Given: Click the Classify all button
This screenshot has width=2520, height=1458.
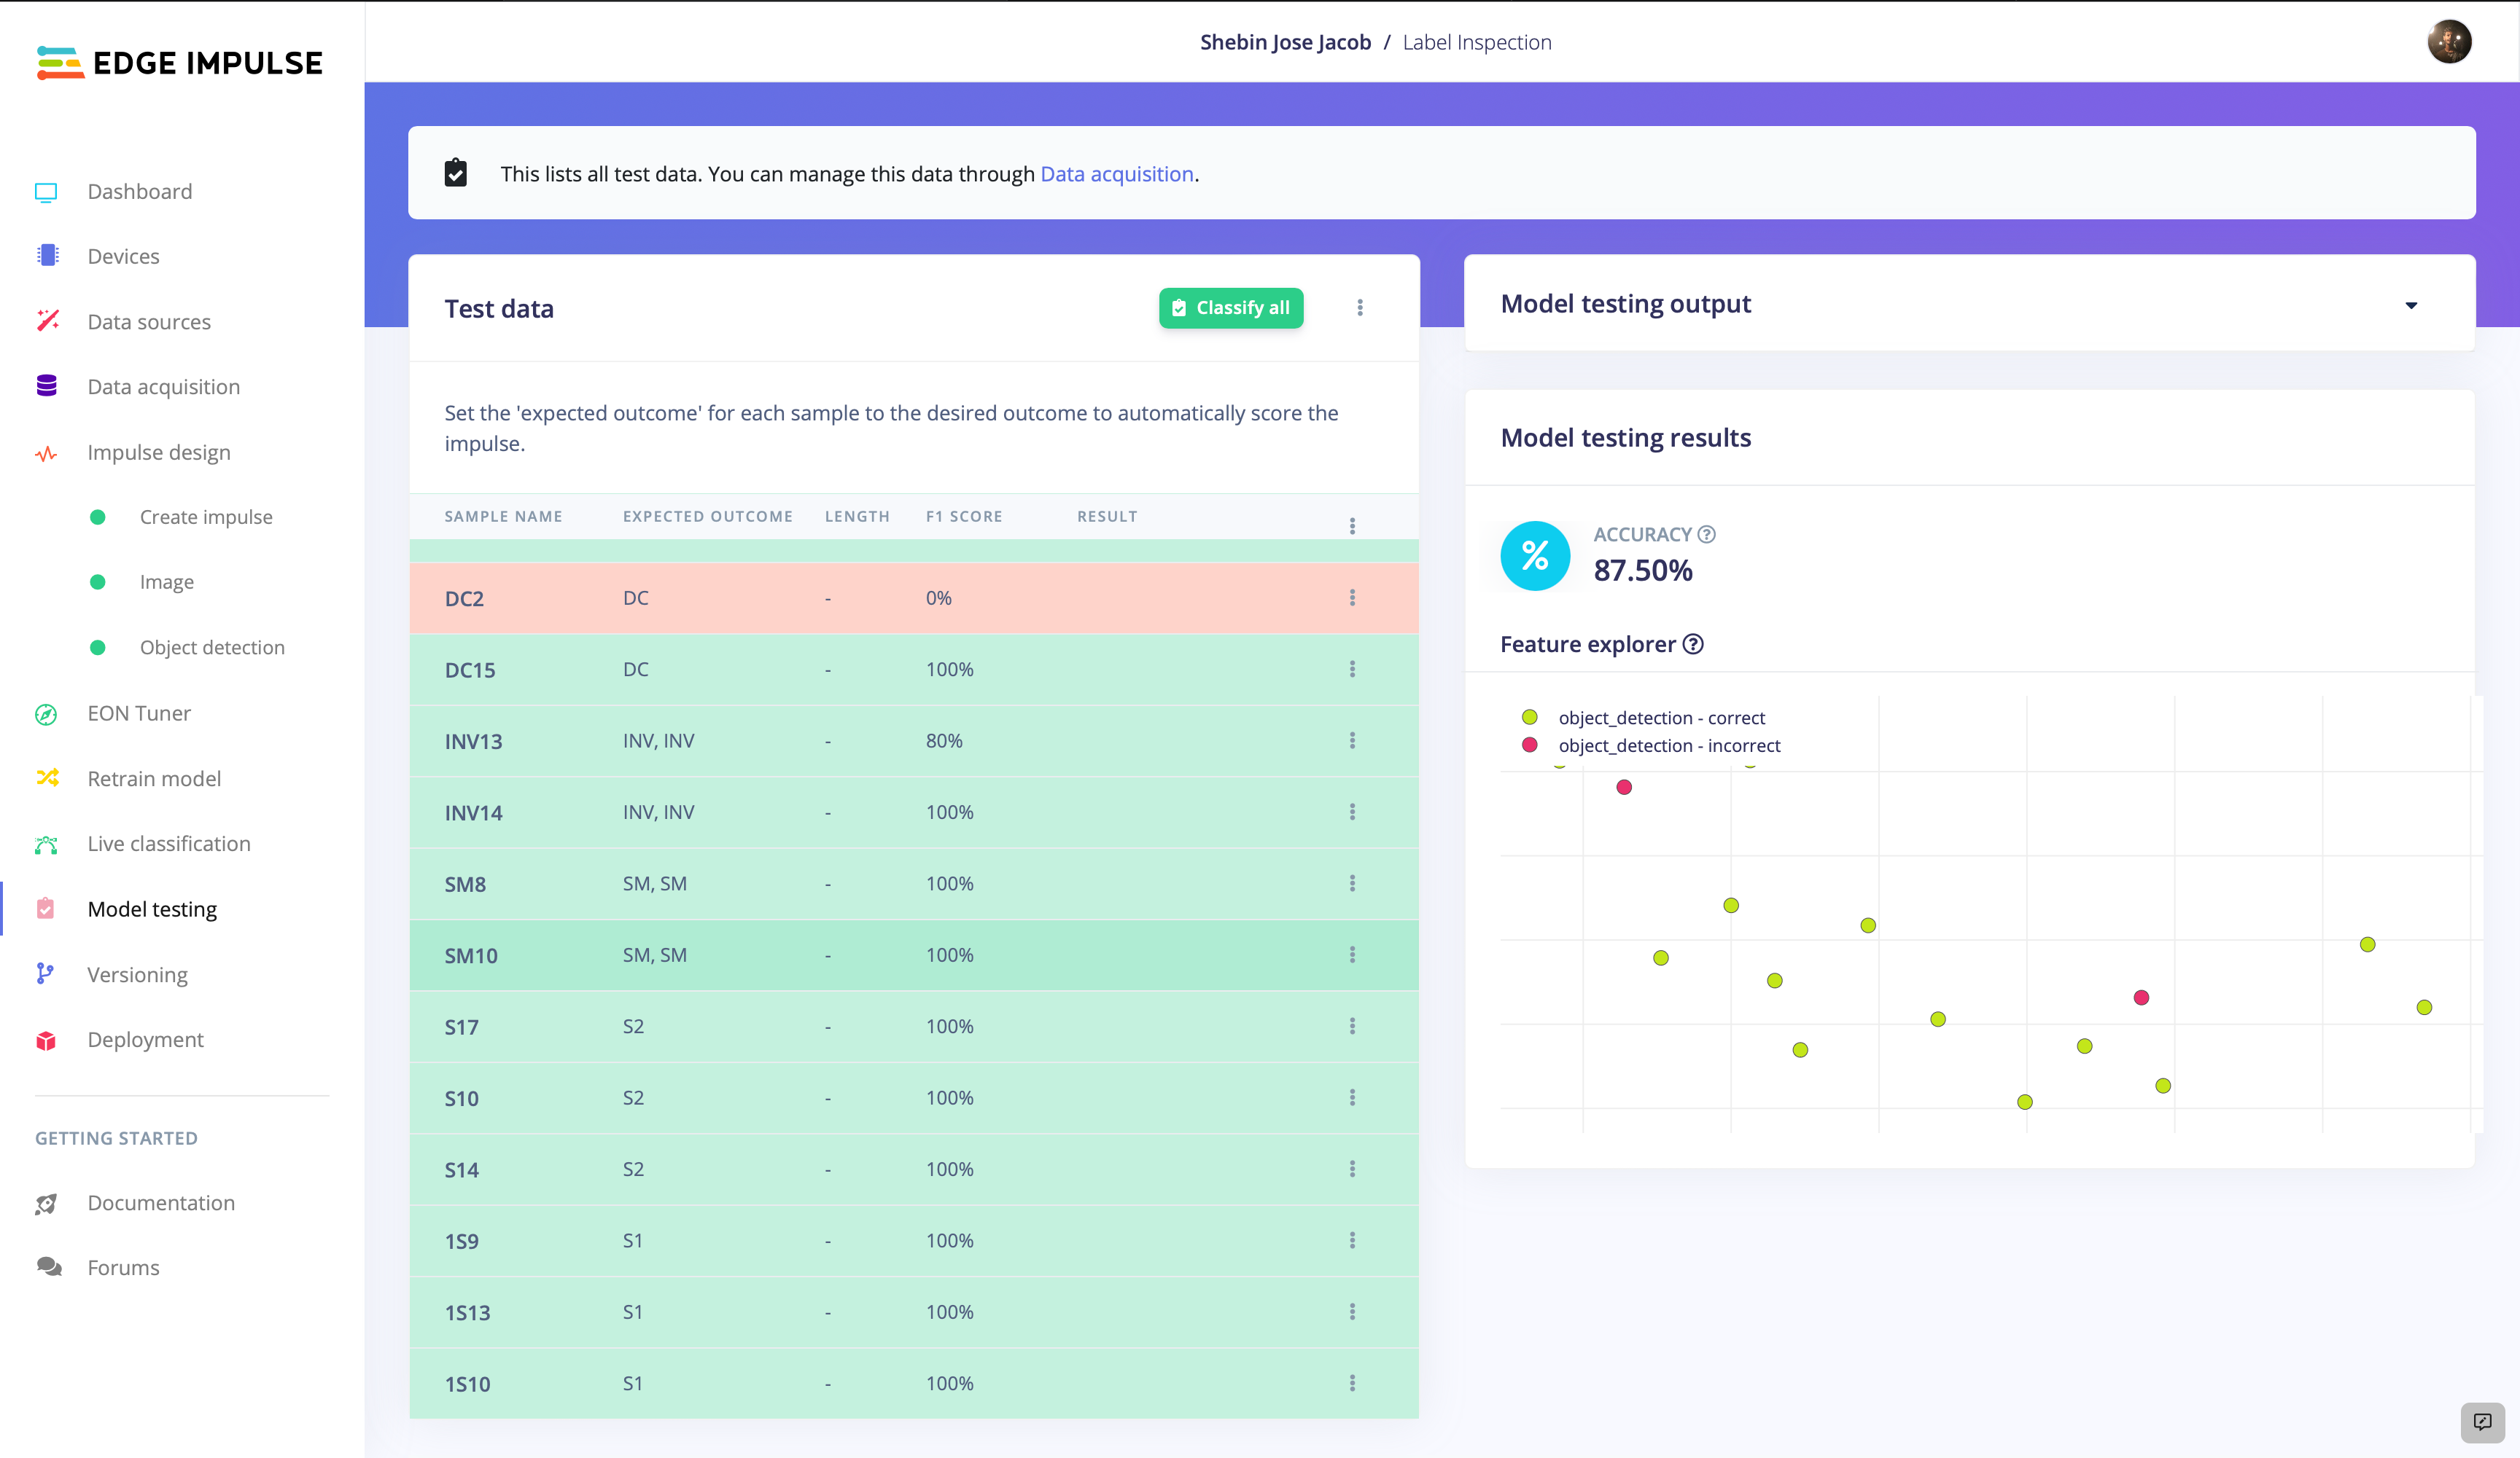Looking at the screenshot, I should 1231,307.
